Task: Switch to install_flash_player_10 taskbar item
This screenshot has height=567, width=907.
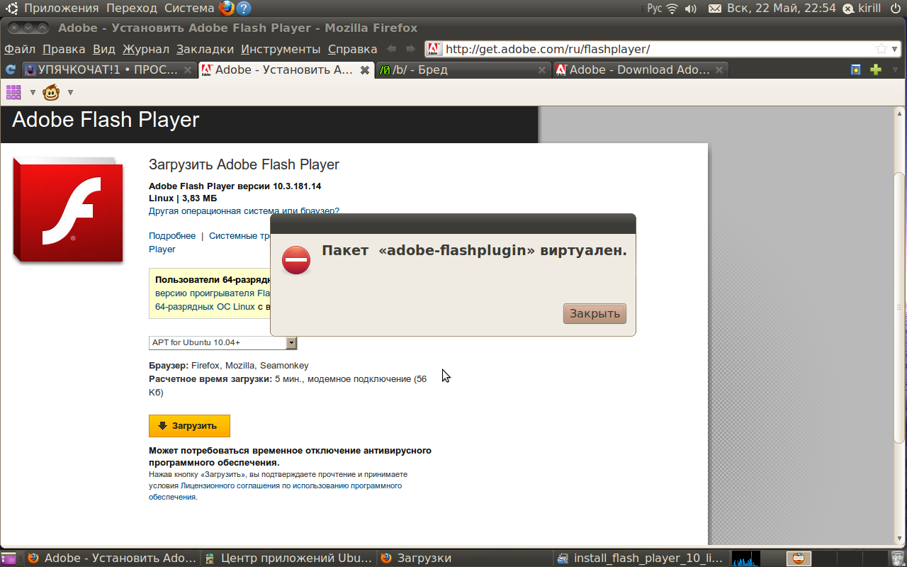Action: [640, 558]
